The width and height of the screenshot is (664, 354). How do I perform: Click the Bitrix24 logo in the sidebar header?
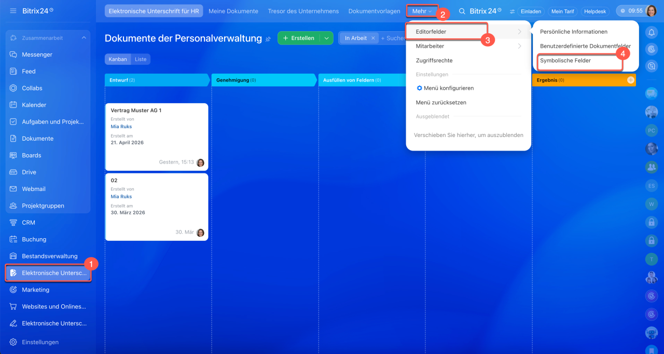click(37, 10)
